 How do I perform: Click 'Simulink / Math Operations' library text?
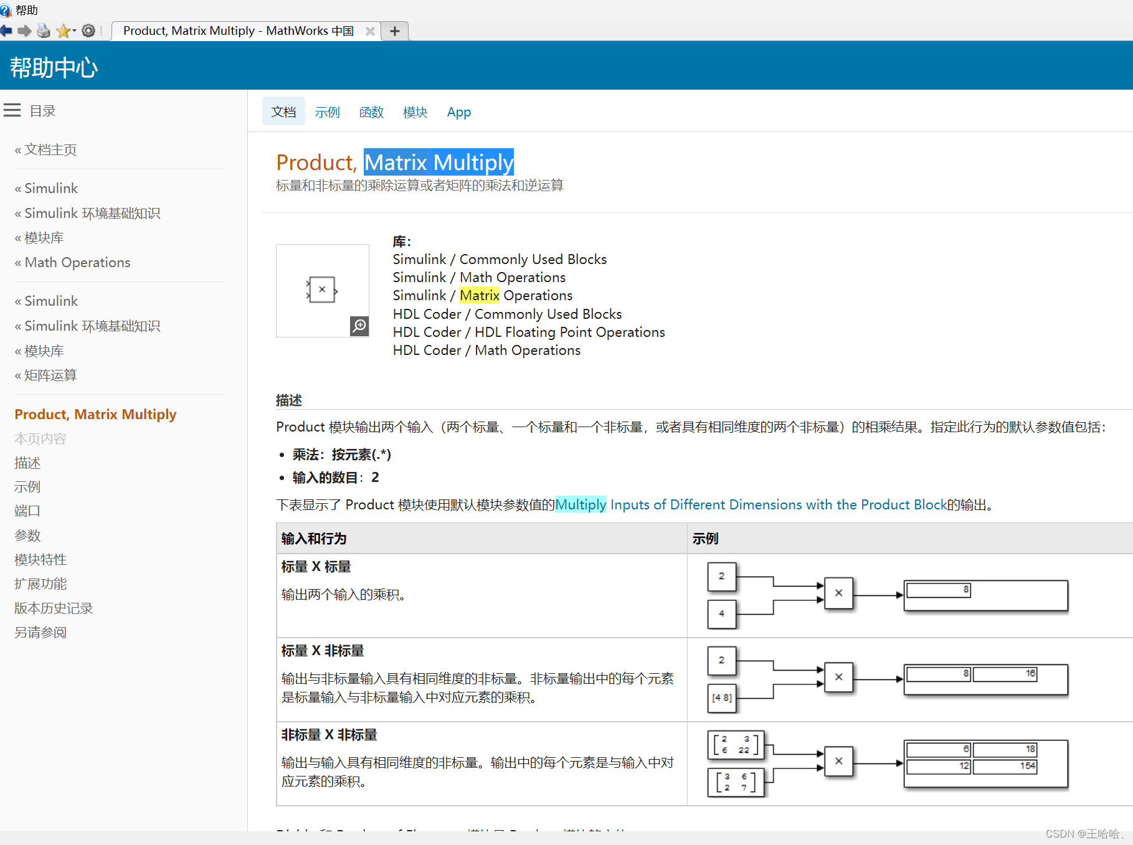point(479,277)
